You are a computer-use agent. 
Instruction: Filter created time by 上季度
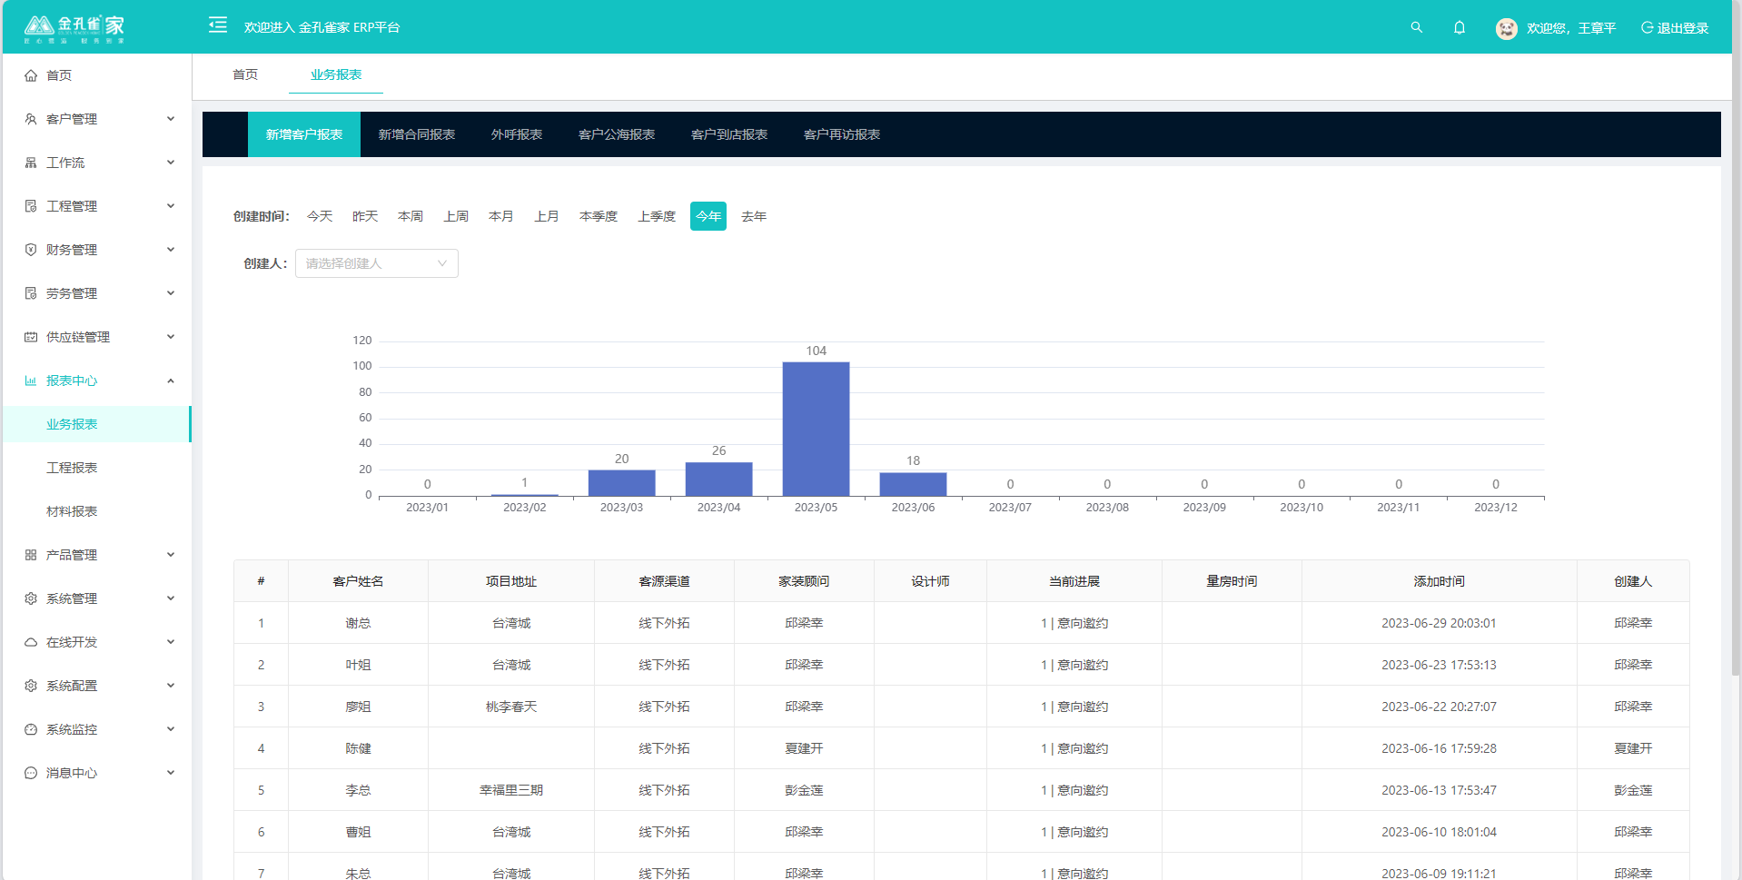(x=657, y=216)
